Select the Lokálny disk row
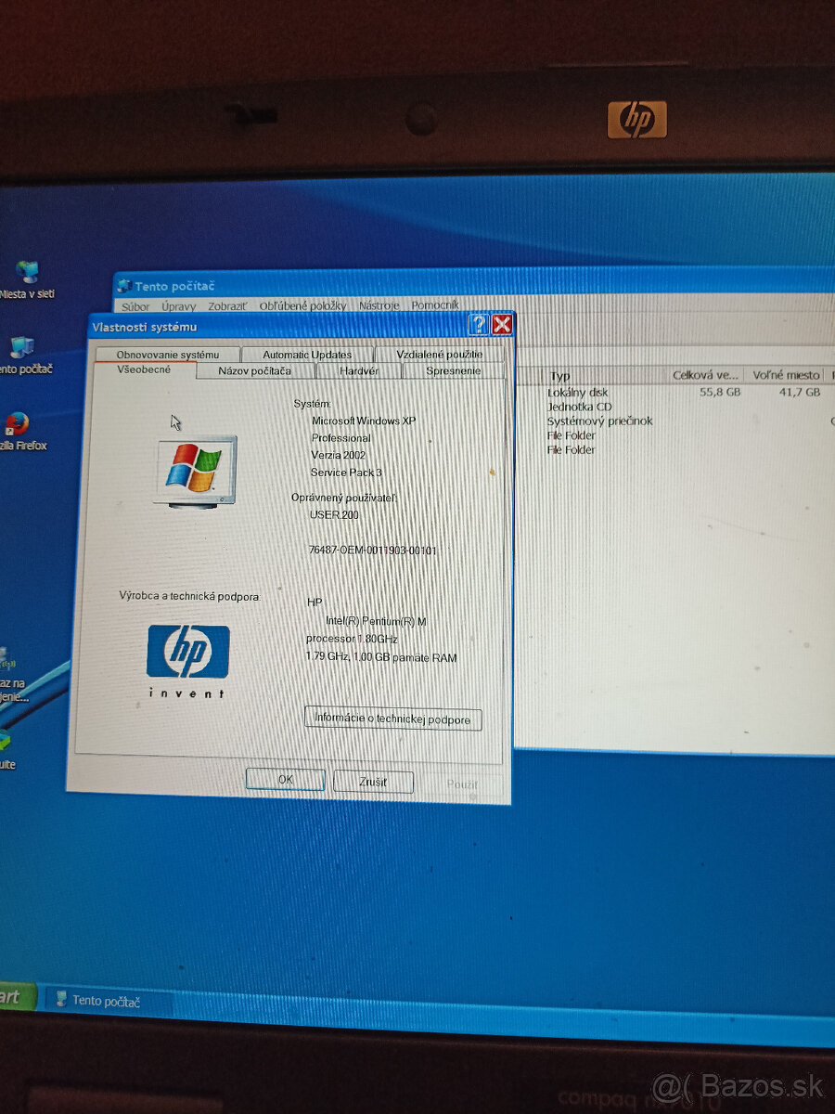835x1114 pixels. pyautogui.click(x=577, y=393)
